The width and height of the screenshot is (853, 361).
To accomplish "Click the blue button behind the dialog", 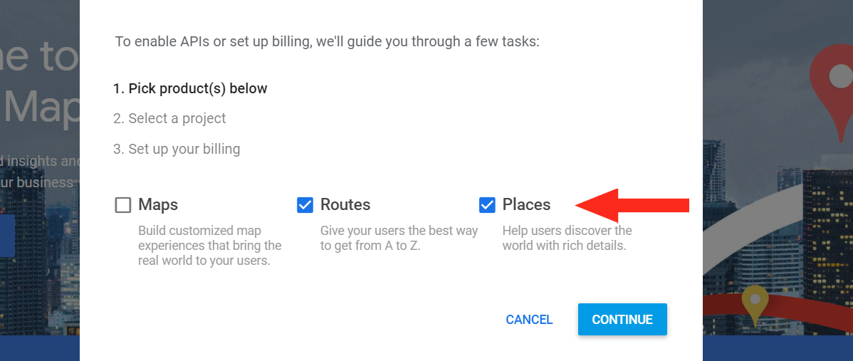I will tap(7, 235).
